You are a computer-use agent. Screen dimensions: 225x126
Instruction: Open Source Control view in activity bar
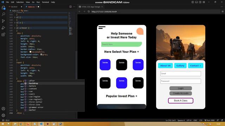[3, 21]
